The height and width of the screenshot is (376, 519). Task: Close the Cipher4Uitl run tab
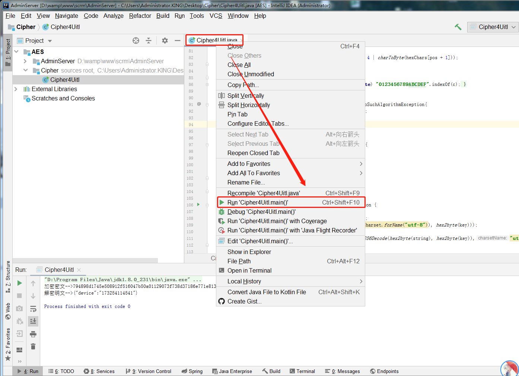79,270
